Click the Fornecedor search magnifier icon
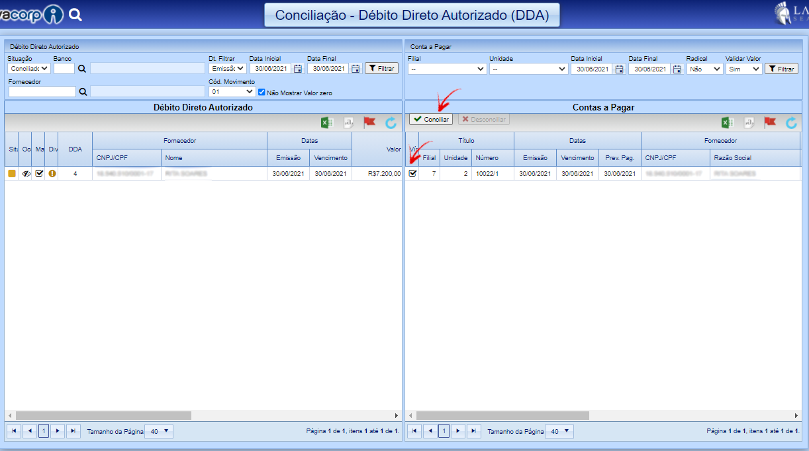This screenshot has width=809, height=451. (83, 92)
